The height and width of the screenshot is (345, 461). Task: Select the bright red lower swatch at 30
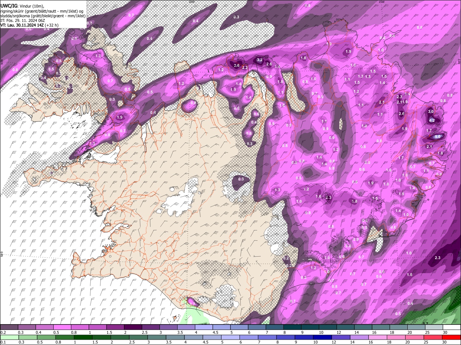point(451,337)
